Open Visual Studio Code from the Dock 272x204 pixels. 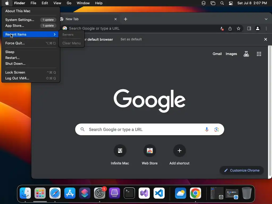pos(159,193)
